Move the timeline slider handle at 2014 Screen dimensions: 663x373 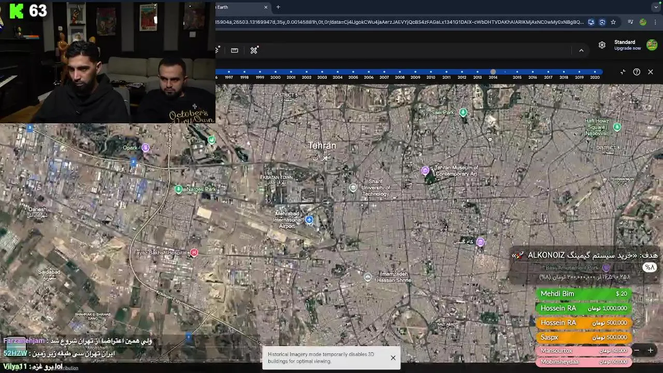pos(493,72)
